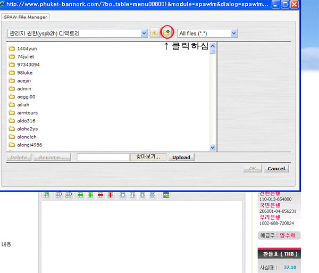This screenshot has height=273, width=319.
Task: Click the insert image icon in editor toolbar
Action: [x=166, y=195]
